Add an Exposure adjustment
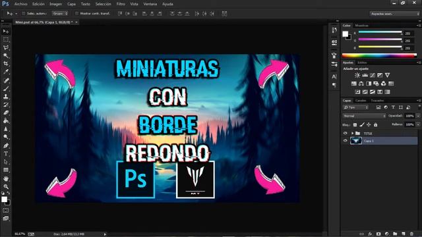The height and width of the screenshot is (237, 422). pyautogui.click(x=380, y=75)
